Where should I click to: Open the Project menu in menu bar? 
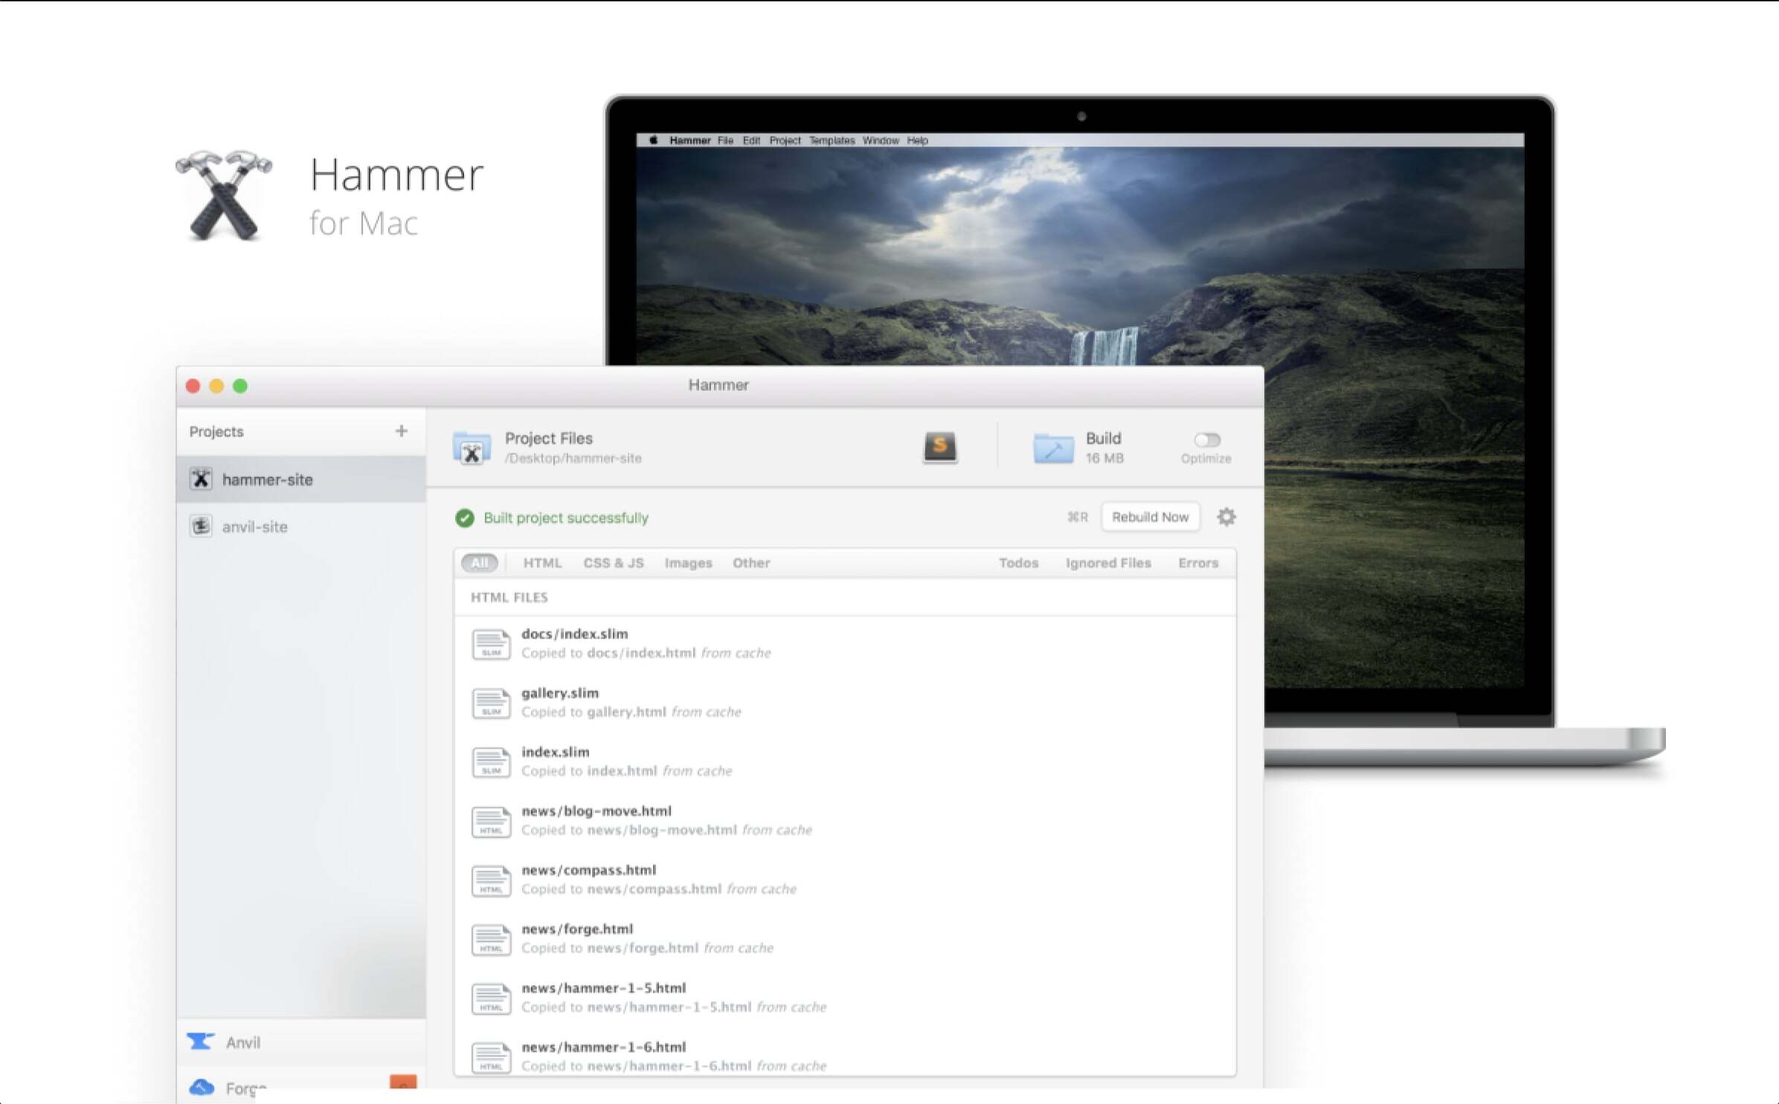click(785, 141)
